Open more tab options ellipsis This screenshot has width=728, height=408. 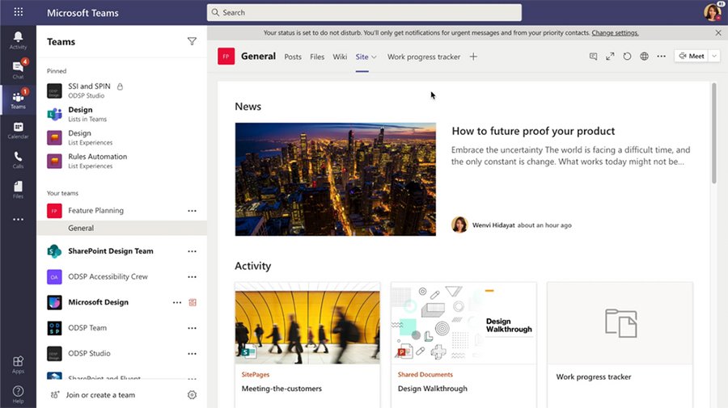click(661, 56)
